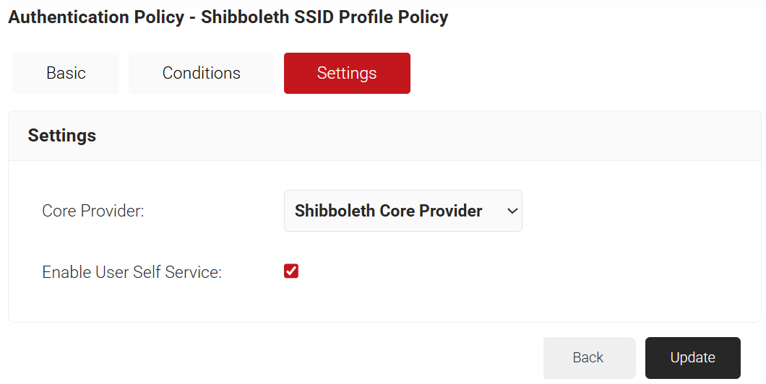Click the Shibboleth Core Provider selected value

click(389, 211)
